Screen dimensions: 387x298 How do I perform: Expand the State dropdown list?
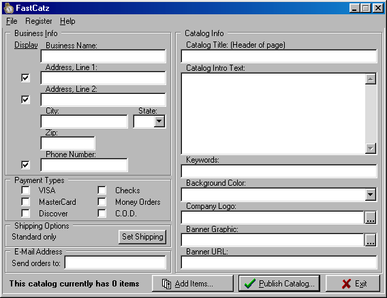[159, 121]
